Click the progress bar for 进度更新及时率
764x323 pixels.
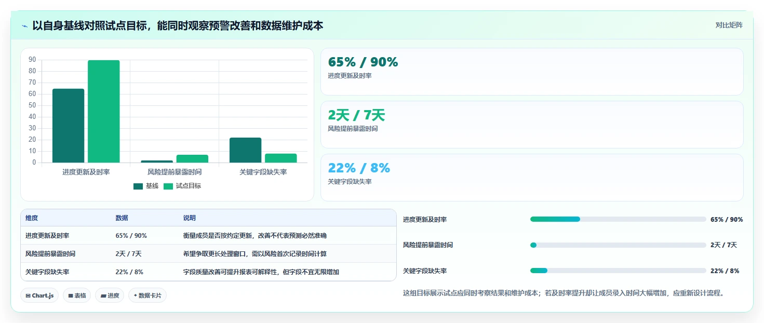click(618, 219)
